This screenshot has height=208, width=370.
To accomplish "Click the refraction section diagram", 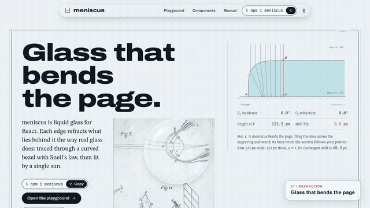I will tap(292, 75).
